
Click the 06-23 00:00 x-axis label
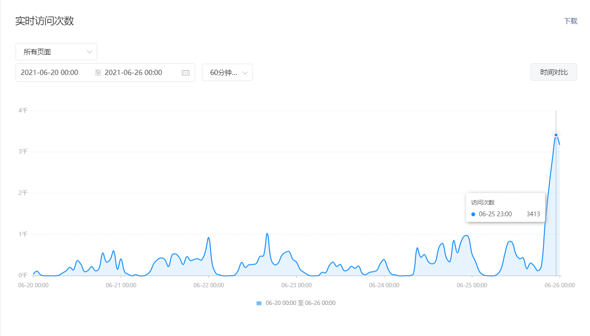click(296, 285)
